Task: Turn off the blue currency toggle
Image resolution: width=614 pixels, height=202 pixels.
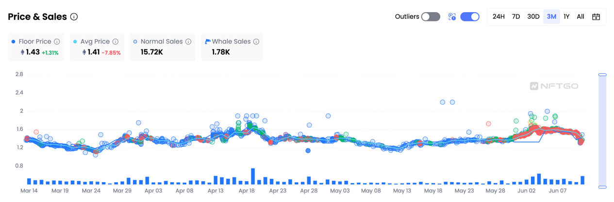Action: (469, 16)
